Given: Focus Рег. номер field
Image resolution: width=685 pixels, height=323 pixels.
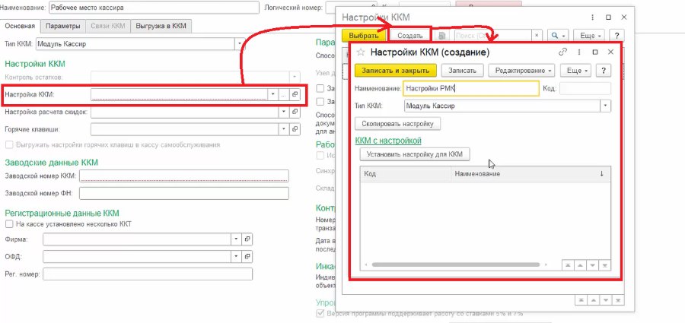Looking at the screenshot, I should [148, 274].
